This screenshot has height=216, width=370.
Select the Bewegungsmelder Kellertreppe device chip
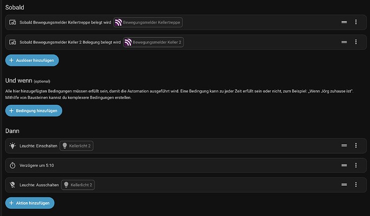tap(148, 22)
